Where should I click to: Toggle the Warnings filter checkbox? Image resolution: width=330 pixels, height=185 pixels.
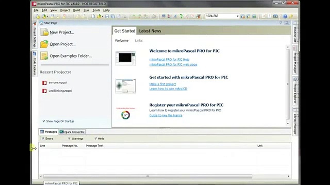tap(69, 138)
